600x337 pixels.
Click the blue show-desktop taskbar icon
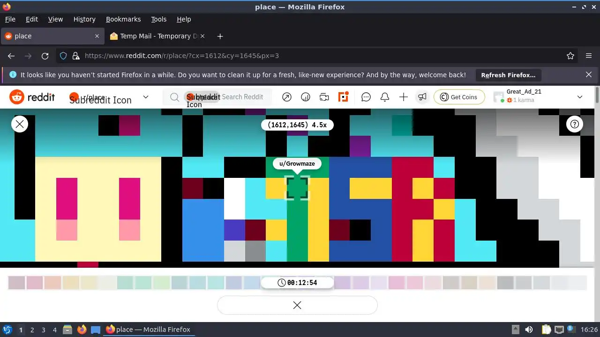[x=96, y=330]
